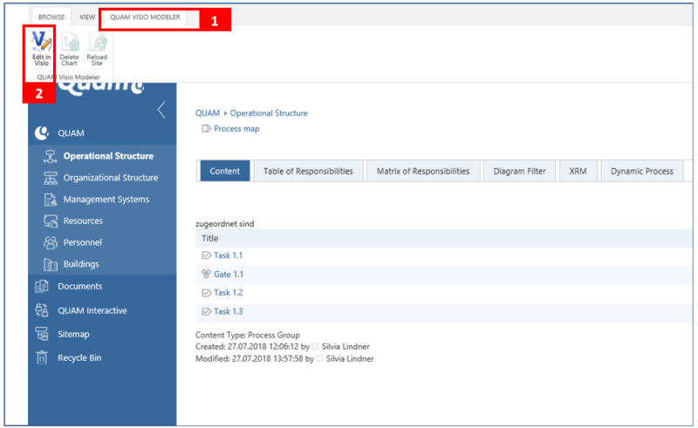This screenshot has width=698, height=428.
Task: Open the VIEW ribbon tab
Action: coord(87,17)
